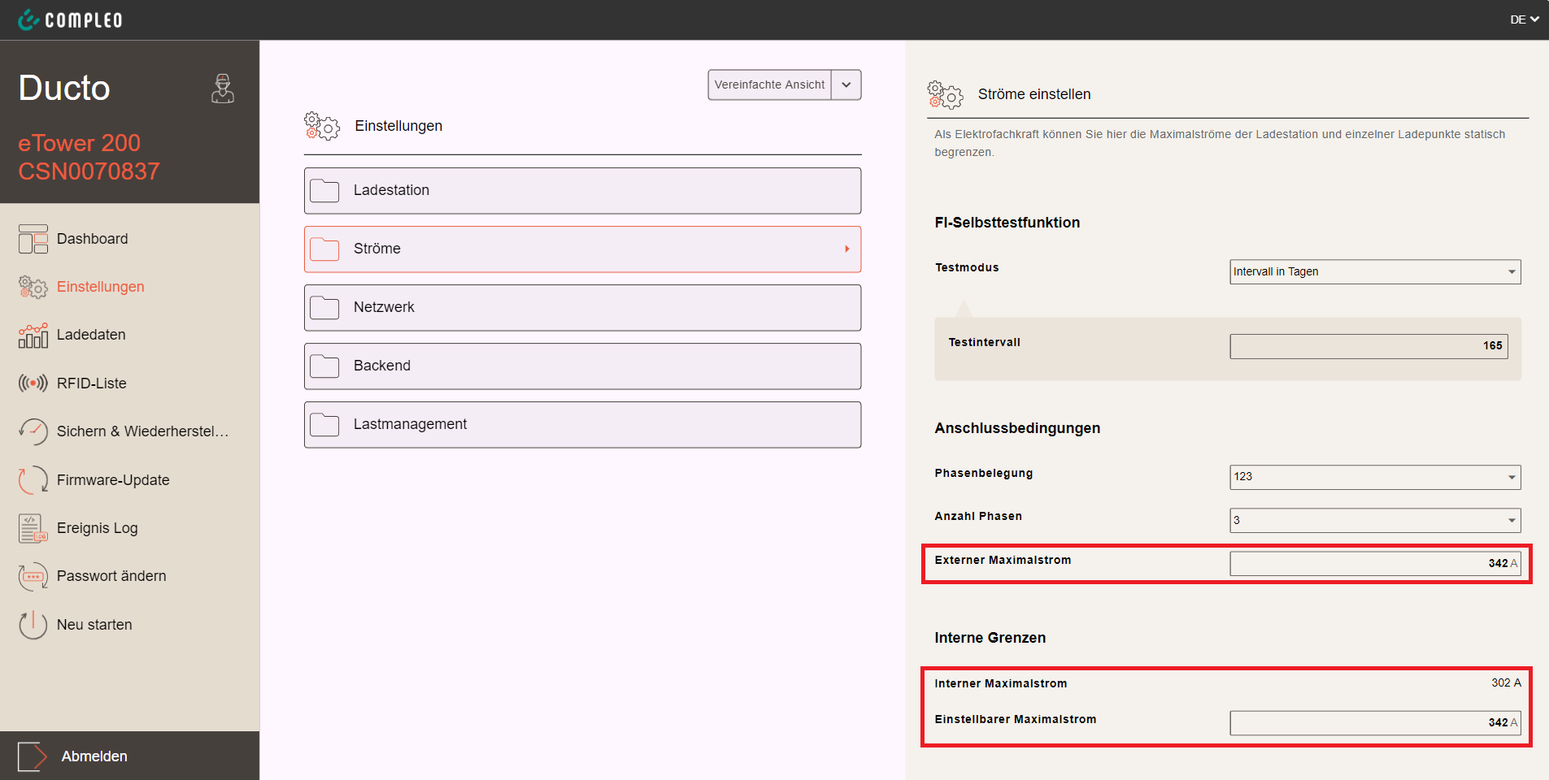Open the Anzahl Phasen dropdown
The width and height of the screenshot is (1549, 780).
pos(1374,520)
